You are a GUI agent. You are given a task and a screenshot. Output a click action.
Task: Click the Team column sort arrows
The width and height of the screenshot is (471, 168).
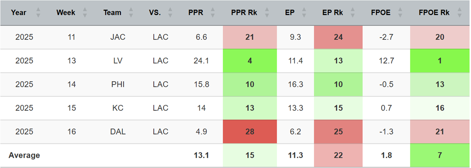(x=132, y=13)
